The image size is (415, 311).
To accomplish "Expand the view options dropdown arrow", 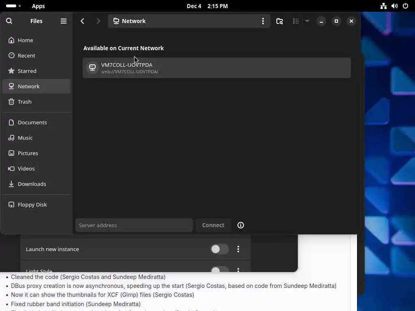I will 307,21.
